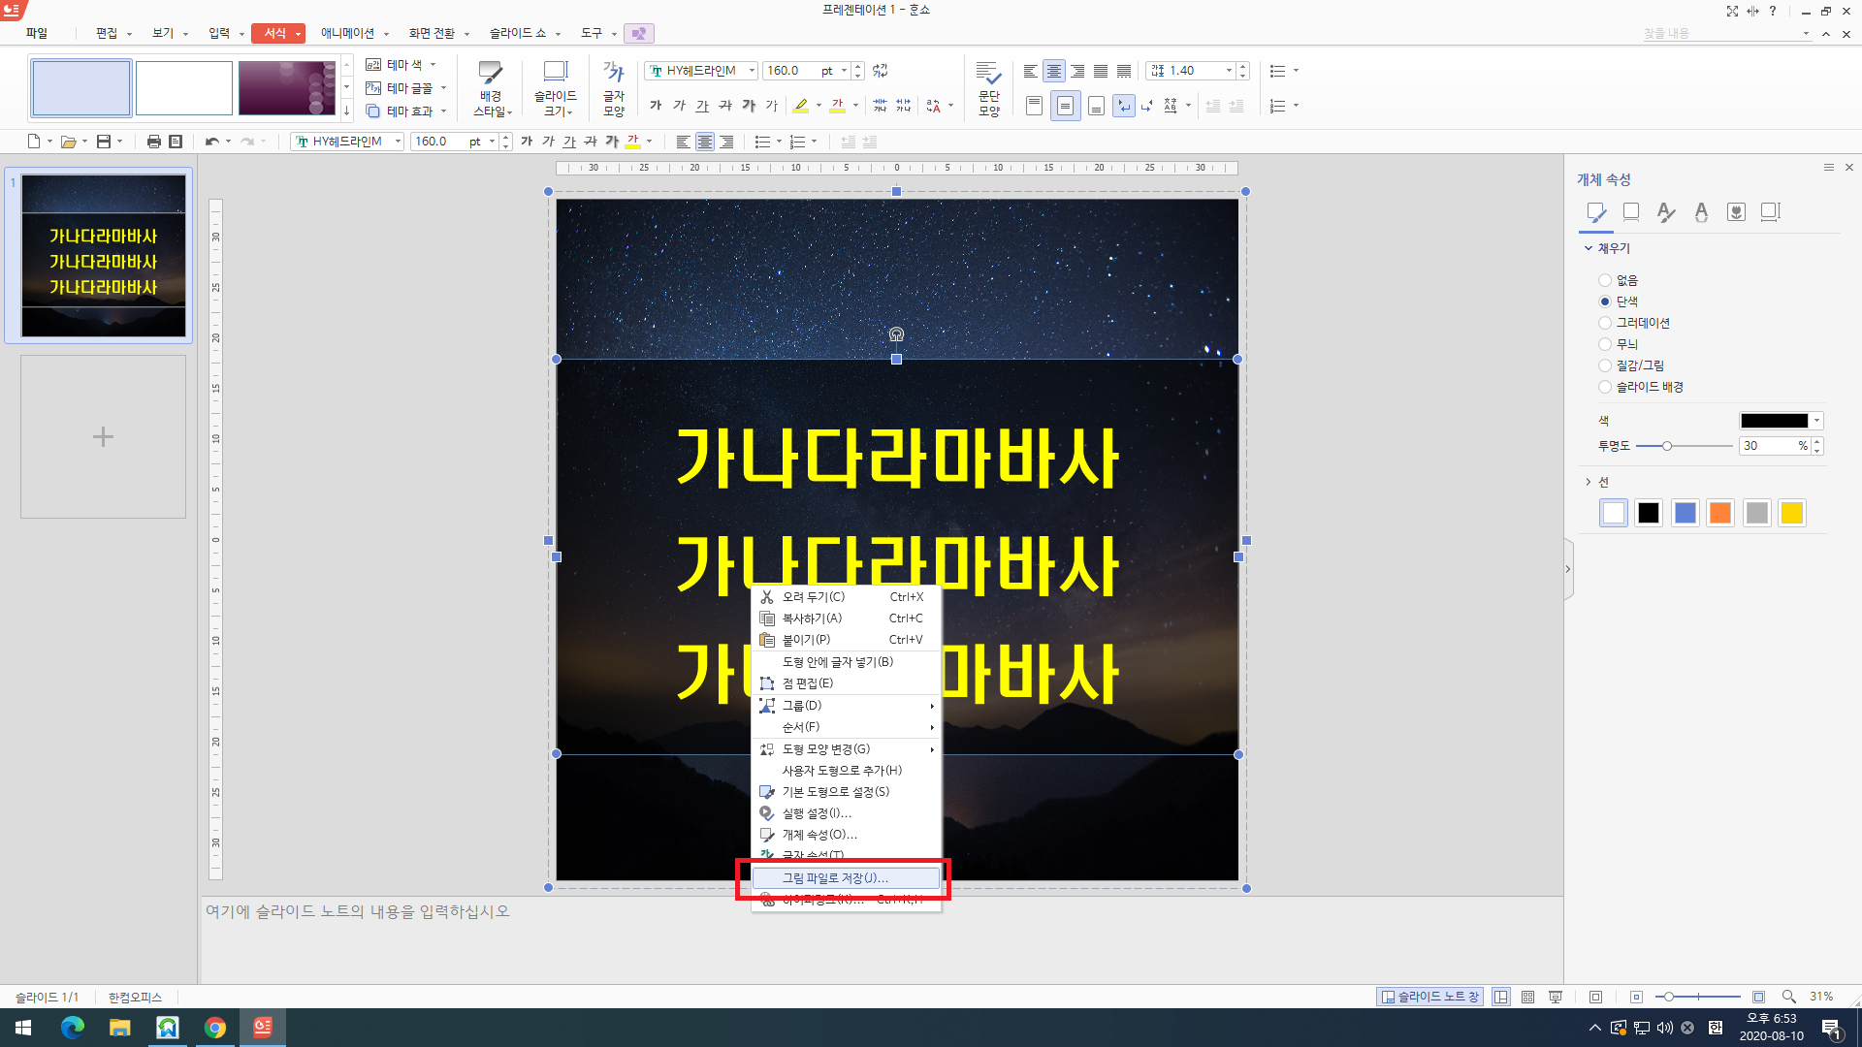This screenshot has height=1047, width=1862.
Task: Click the 글자 모양 (character shape) icon
Action: 614,74
